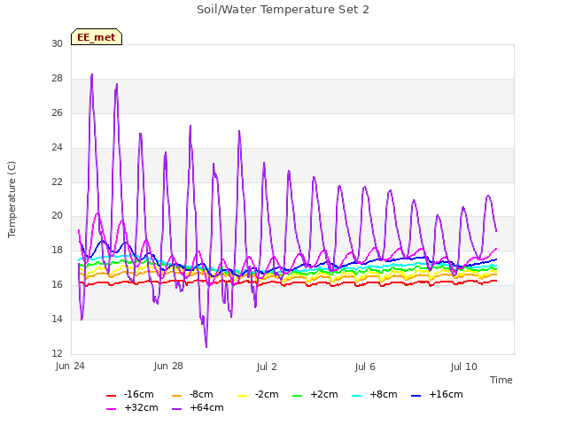This screenshot has width=567, height=425.
Task: Toggle the -2cm series legend entry
Action: pos(258,394)
